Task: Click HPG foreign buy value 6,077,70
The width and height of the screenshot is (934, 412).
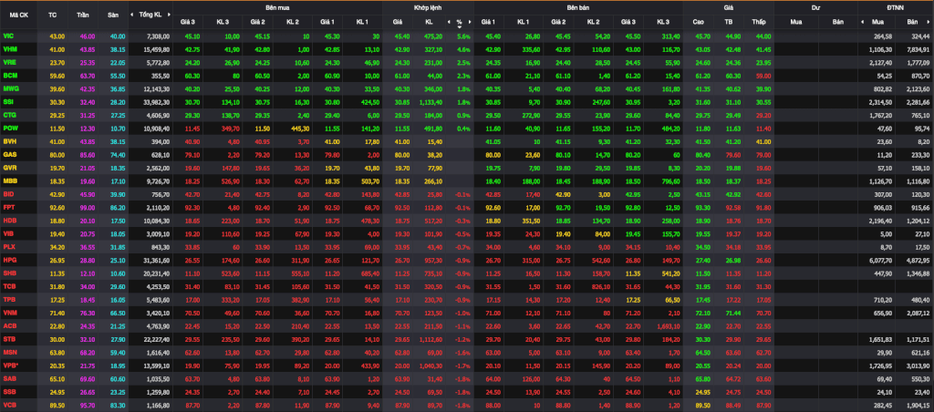Action: tap(881, 260)
